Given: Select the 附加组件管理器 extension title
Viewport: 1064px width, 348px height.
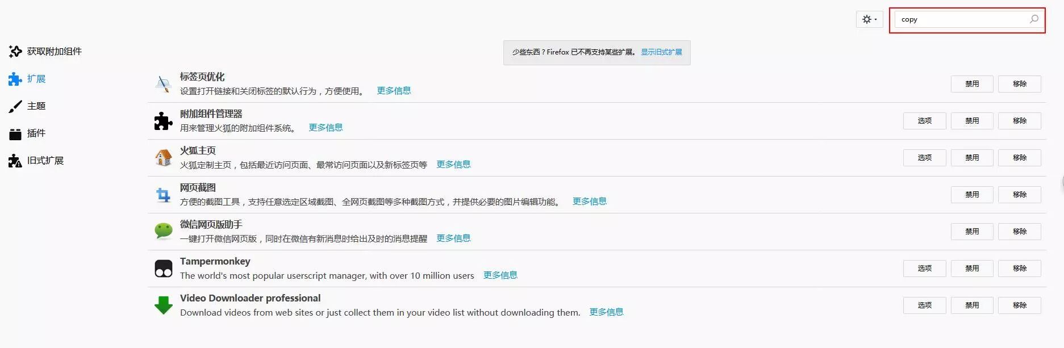Looking at the screenshot, I should point(211,114).
